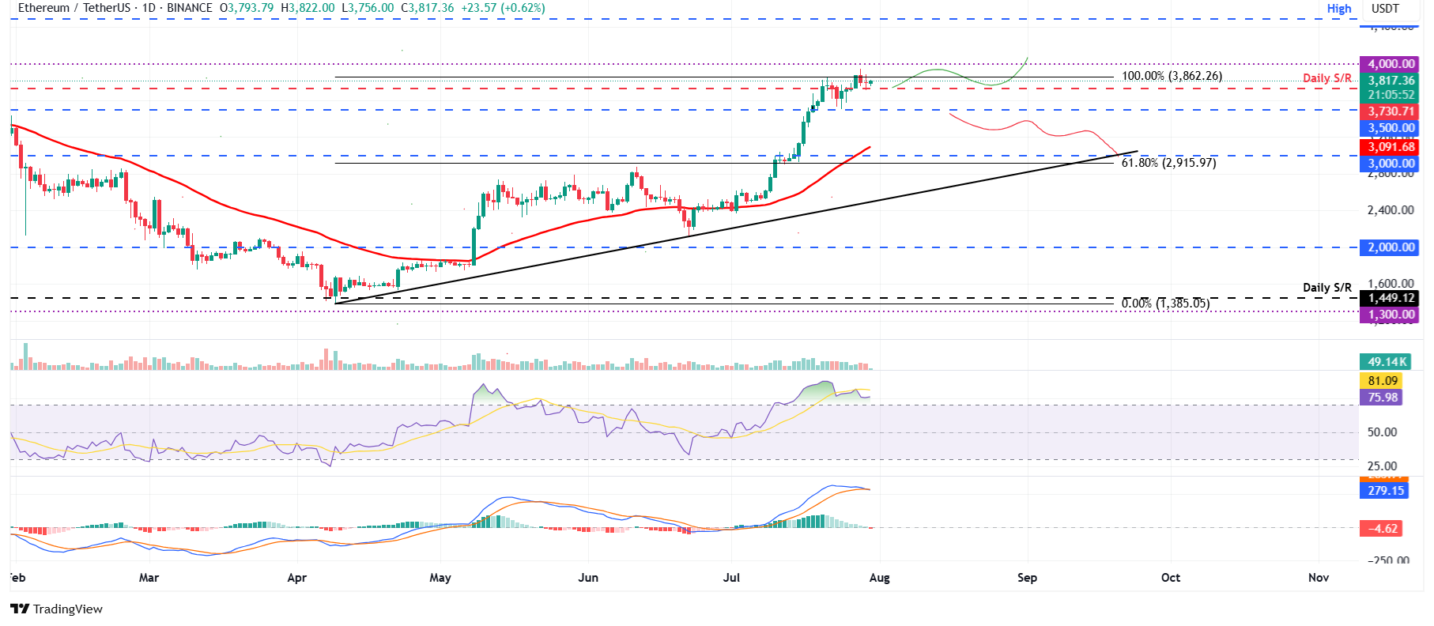Click the yellow 81.09 RSI value tag
Viewport: 1434px width, 626px height.
tap(1382, 381)
